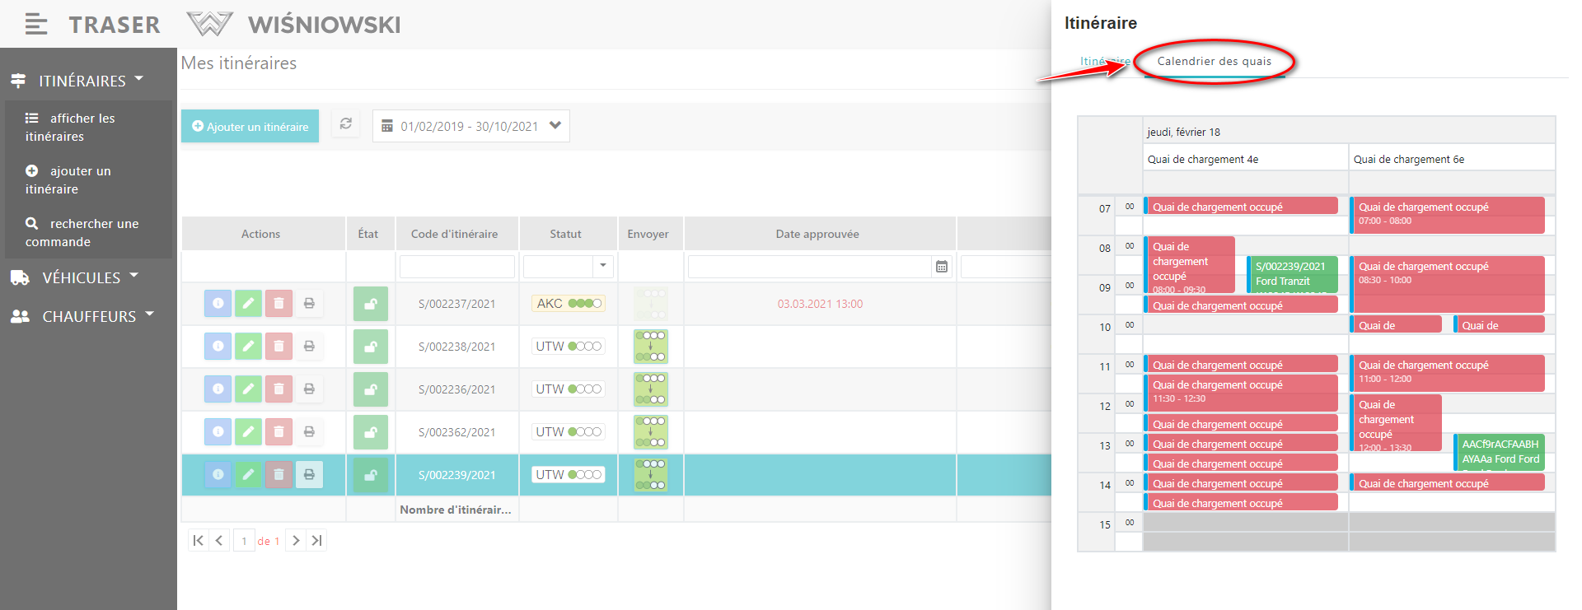
Task: Edit itinerary S/002238/2021 with pencil icon
Action: tap(248, 347)
